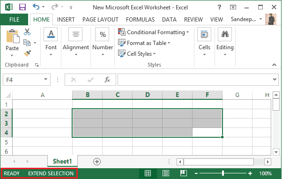Collapse the ribbon with caret
The image size is (282, 179).
tap(274, 65)
